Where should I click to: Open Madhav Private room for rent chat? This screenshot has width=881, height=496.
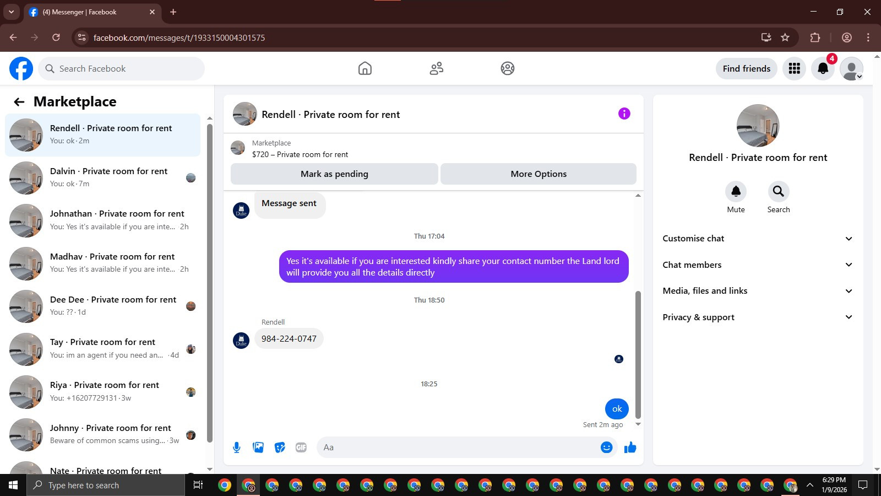pos(103,263)
